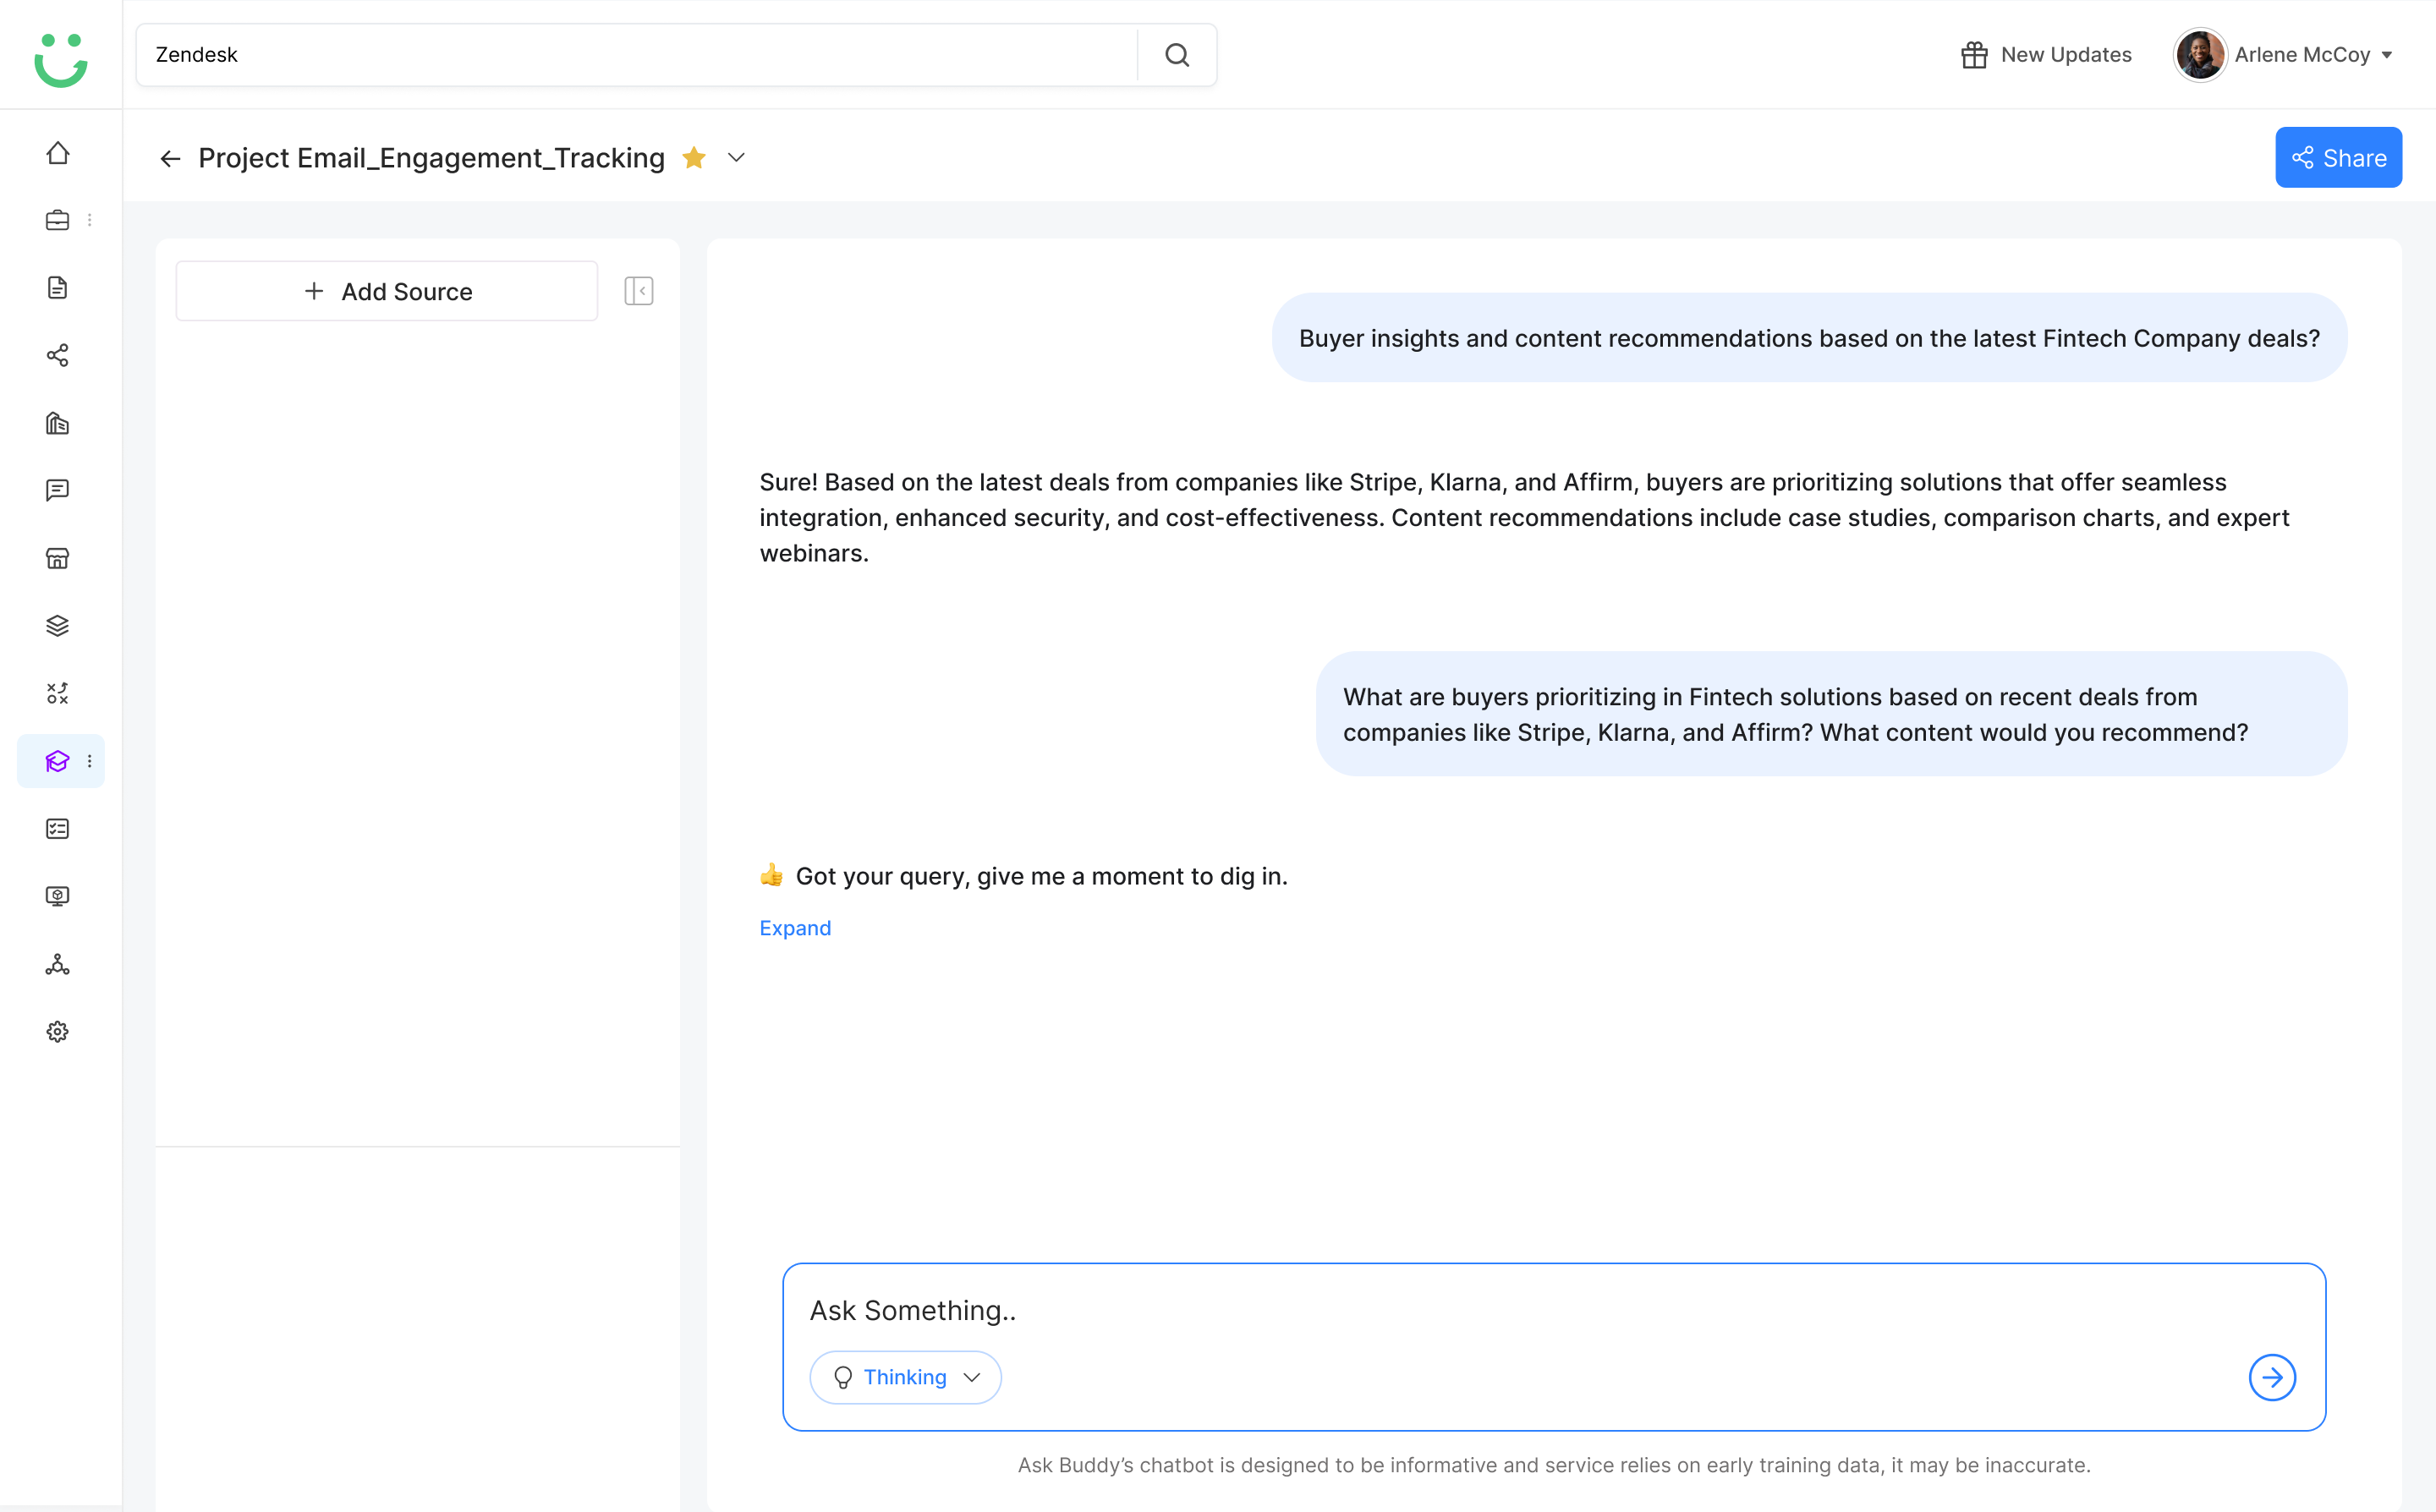The image size is (2436, 1512).
Task: Open the stacked layers icon in sidebar
Action: point(58,626)
